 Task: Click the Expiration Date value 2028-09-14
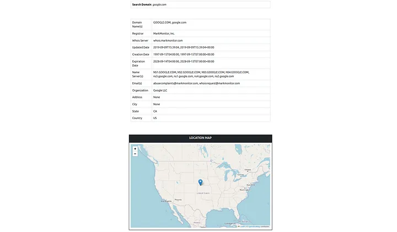184,62
